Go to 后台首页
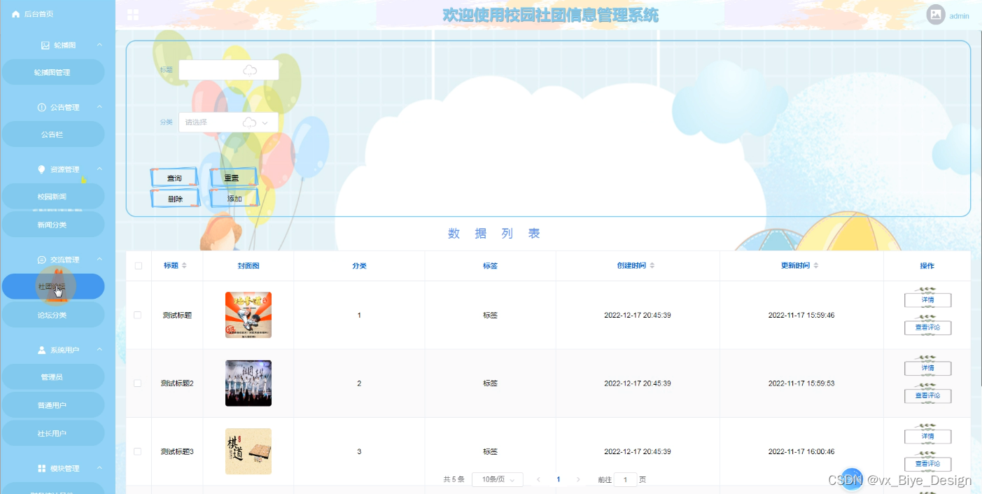The image size is (982, 494). pos(38,14)
